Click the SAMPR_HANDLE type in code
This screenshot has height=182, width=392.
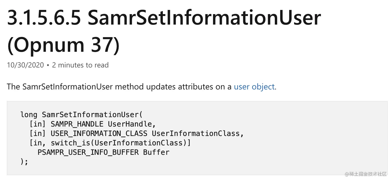coord(77,124)
